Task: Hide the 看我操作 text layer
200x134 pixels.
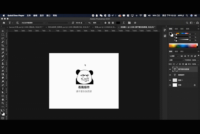Action: (170, 75)
